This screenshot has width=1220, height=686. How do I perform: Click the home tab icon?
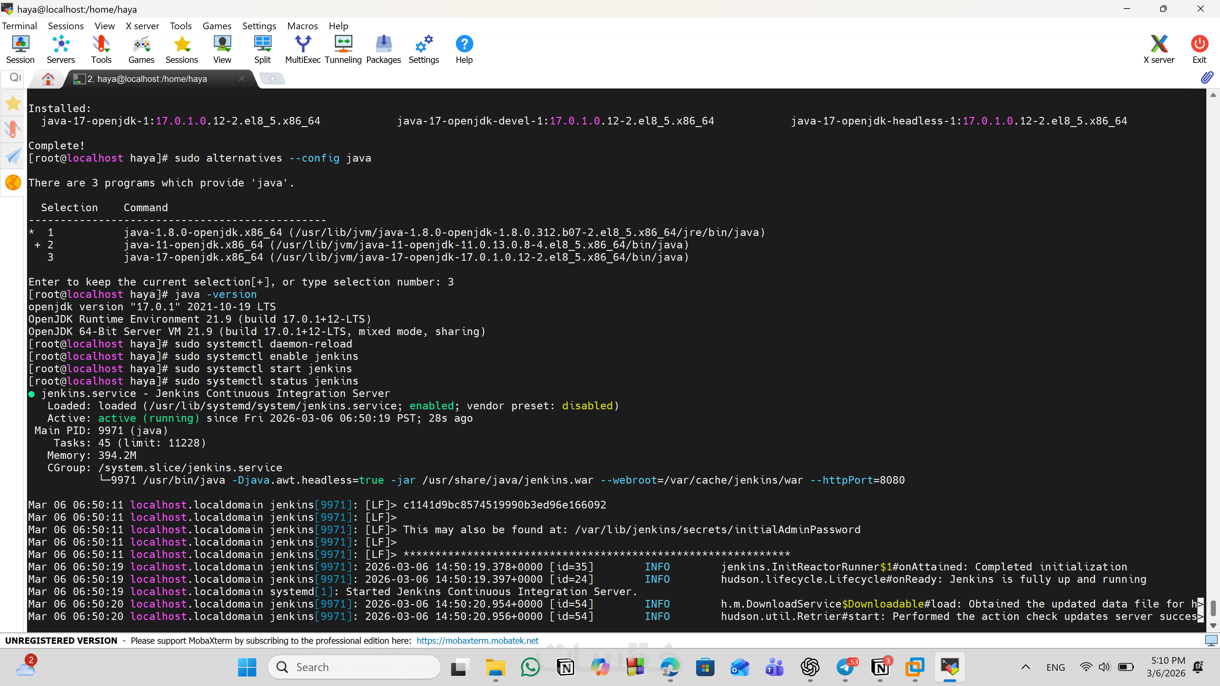(48, 78)
